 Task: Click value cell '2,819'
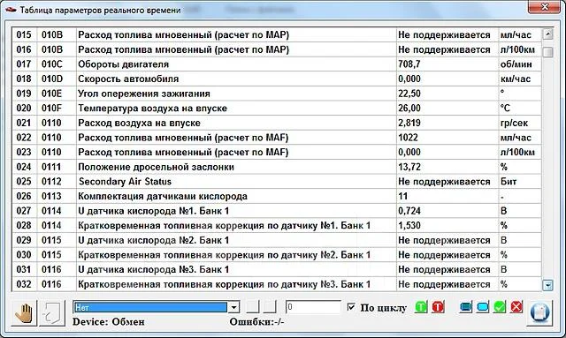447,123
